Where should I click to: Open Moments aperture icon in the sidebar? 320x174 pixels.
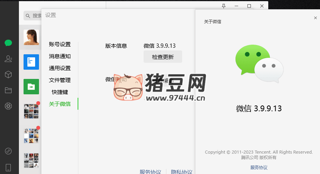click(x=8, y=106)
